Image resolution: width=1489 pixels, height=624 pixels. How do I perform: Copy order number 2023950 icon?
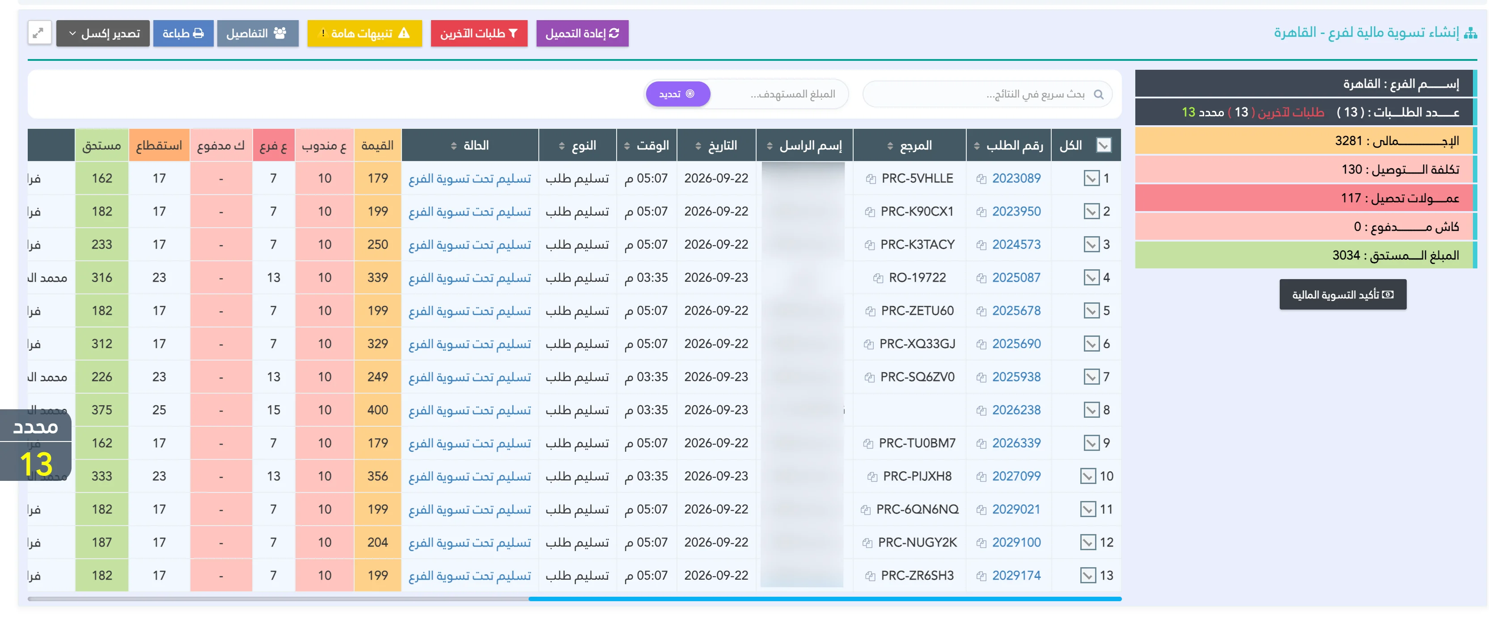pyautogui.click(x=981, y=212)
